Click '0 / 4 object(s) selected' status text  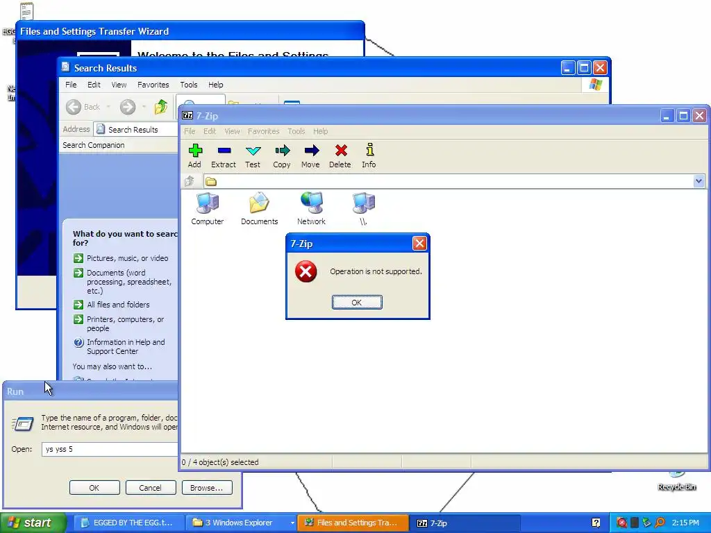(x=220, y=462)
